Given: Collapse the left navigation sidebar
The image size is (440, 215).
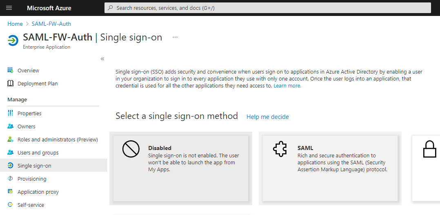Looking at the screenshot, I should coord(102,59).
